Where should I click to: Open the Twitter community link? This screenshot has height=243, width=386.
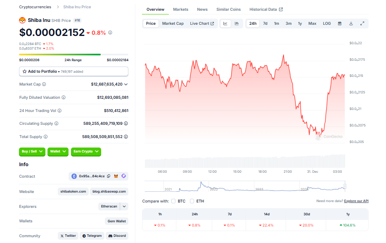pos(68,236)
